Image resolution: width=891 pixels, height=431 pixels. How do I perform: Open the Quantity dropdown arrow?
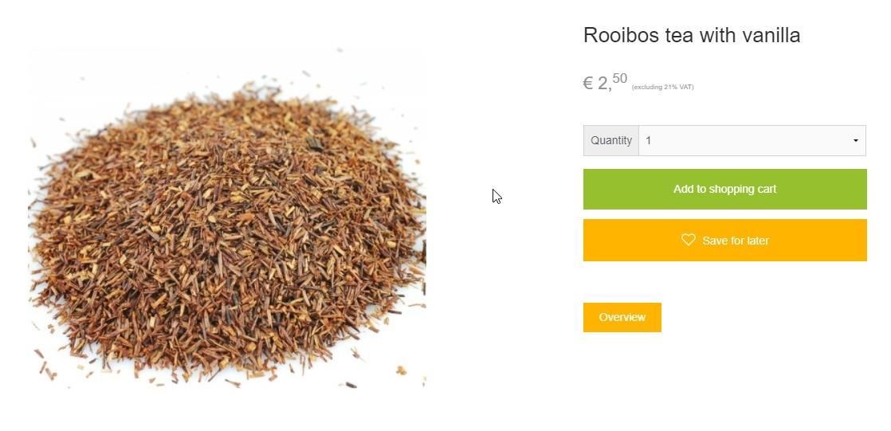[x=855, y=141]
